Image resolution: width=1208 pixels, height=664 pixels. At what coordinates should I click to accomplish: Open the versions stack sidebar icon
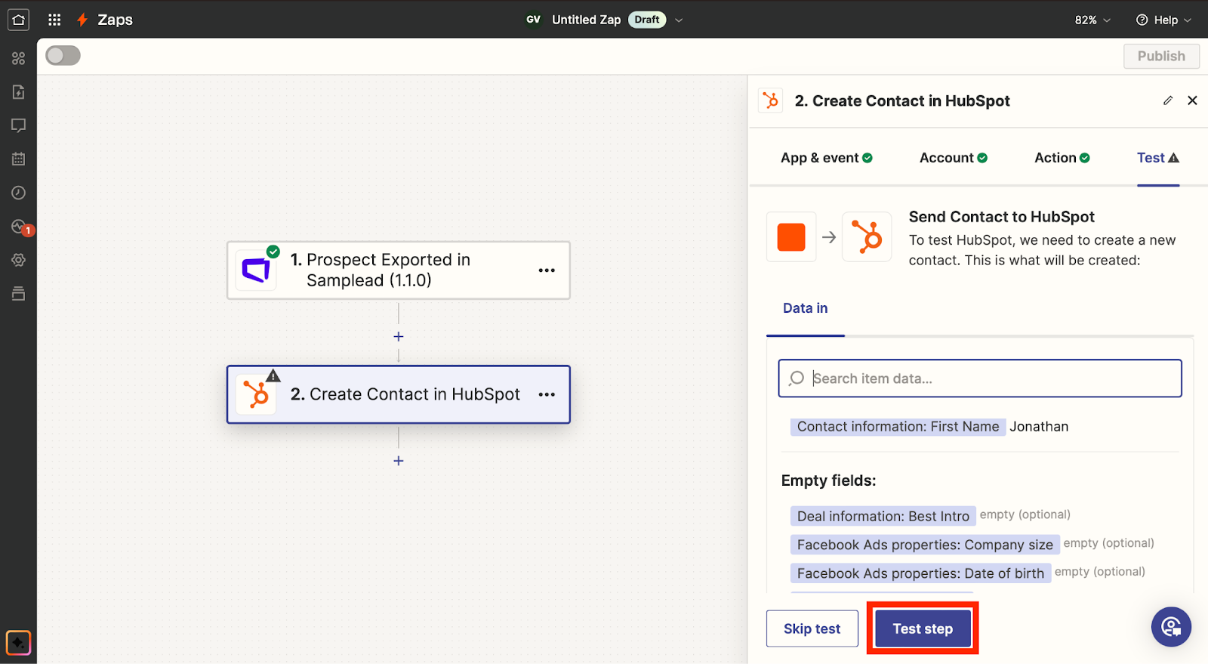pos(19,293)
